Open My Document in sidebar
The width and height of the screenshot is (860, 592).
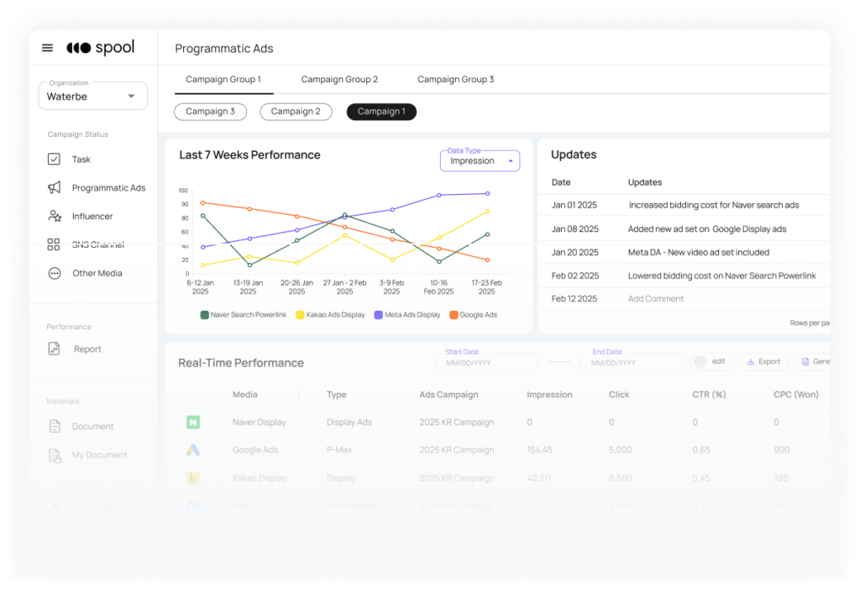(99, 455)
